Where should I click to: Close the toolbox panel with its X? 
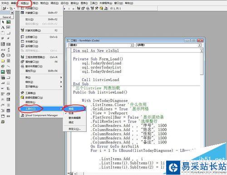[12, 13]
